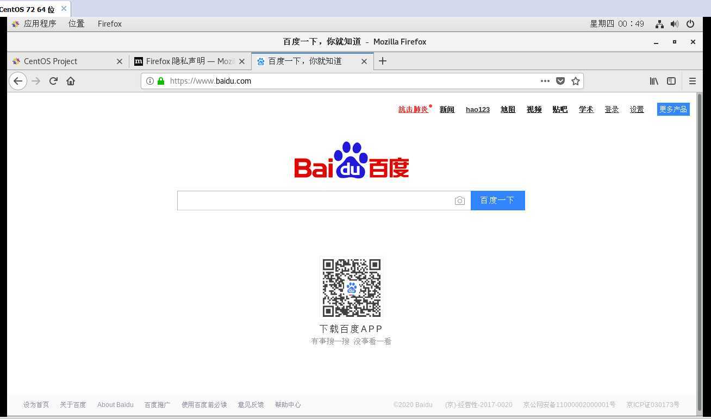Click the 星期四 00:49 clock

coord(617,24)
